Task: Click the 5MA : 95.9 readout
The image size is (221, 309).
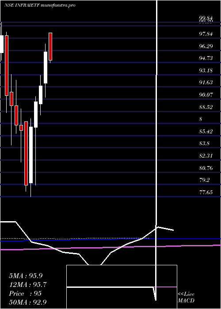Action: 26,276
